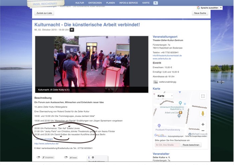Open the ENTDECKEN menu

point(95,3)
